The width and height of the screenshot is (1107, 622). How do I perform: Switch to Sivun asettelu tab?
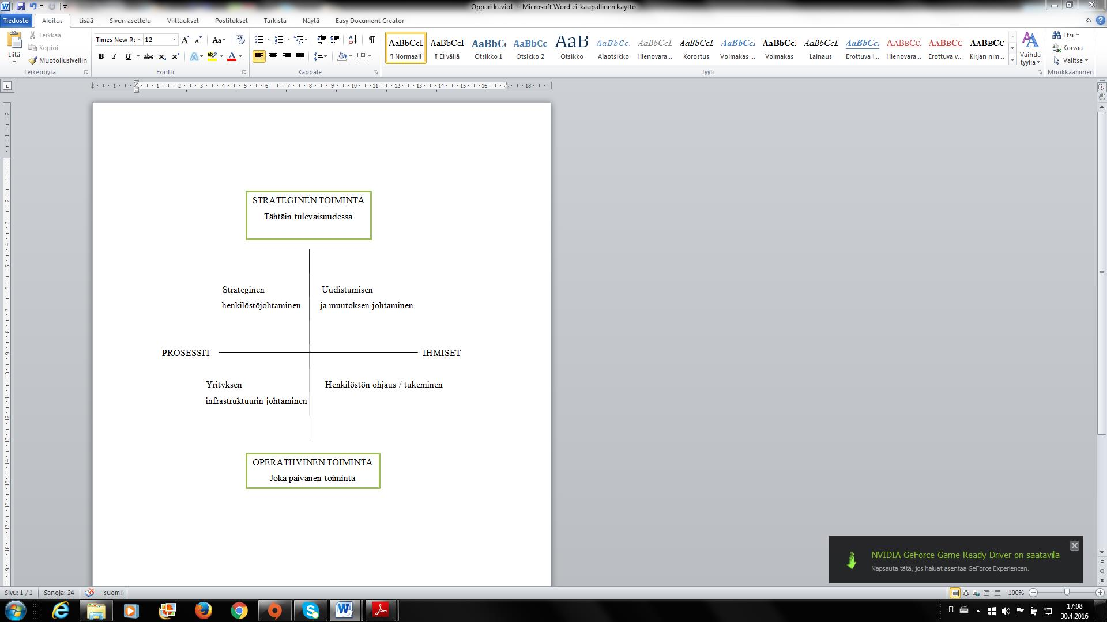130,21
